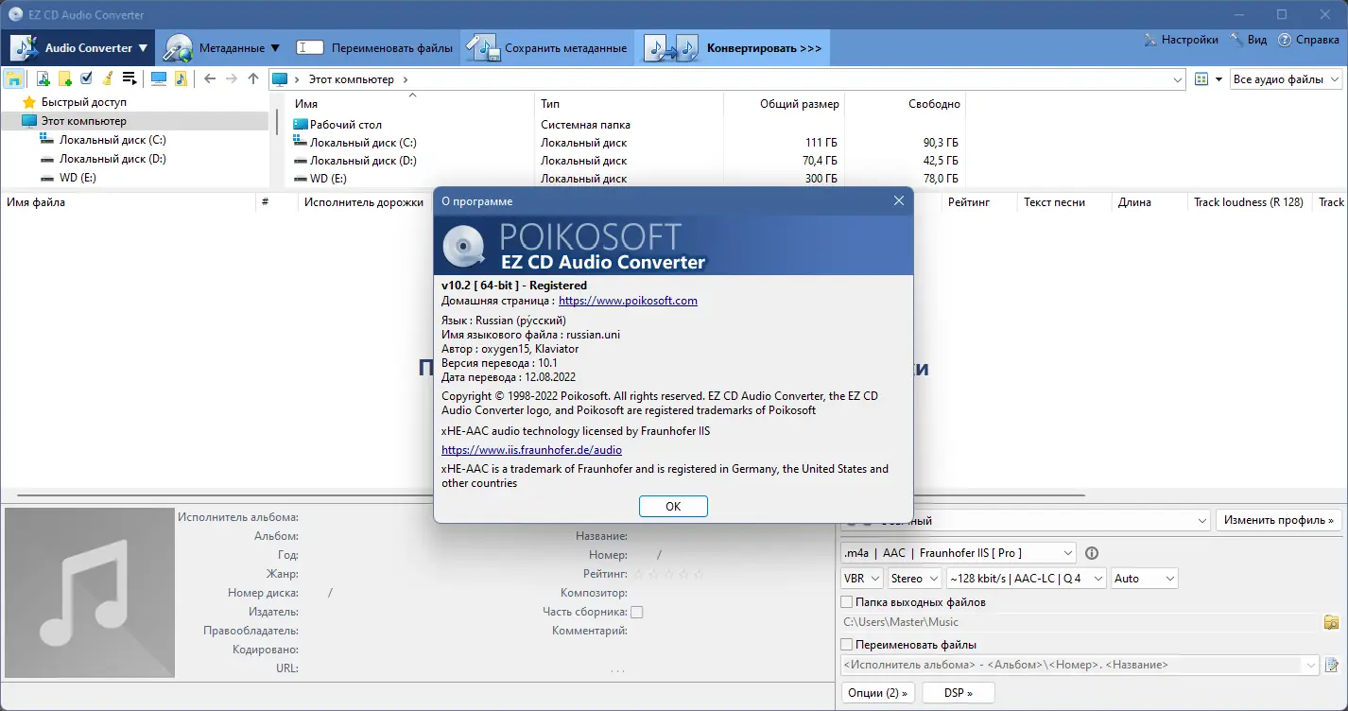Expand the profile dropdown beside Изменить профиль
The width and height of the screenshot is (1348, 711).
(x=1202, y=521)
